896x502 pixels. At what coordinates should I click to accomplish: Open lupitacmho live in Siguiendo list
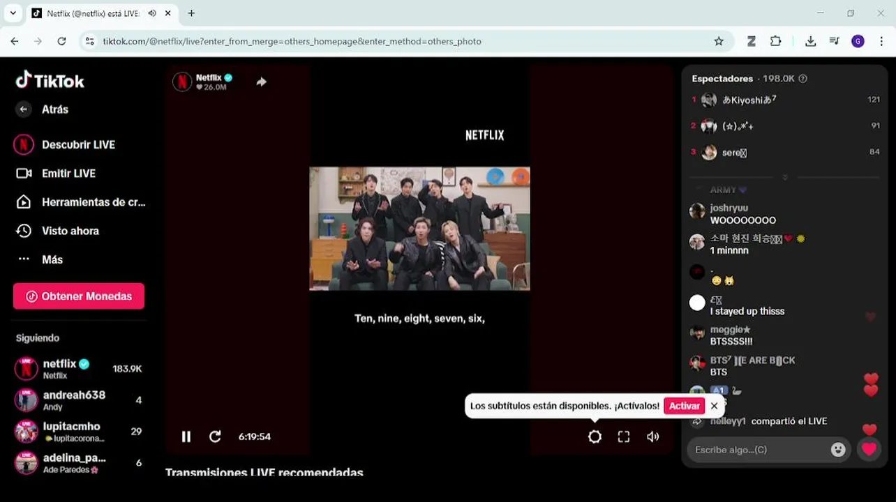click(x=79, y=432)
